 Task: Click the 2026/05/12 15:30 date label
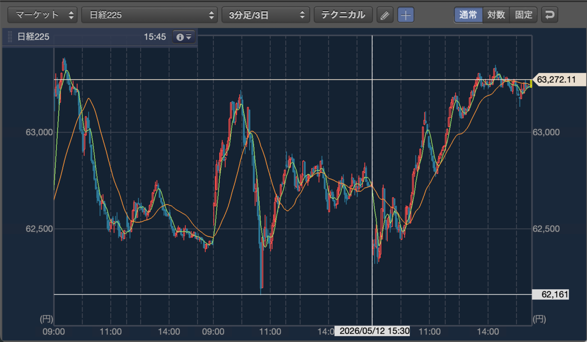[x=372, y=331]
